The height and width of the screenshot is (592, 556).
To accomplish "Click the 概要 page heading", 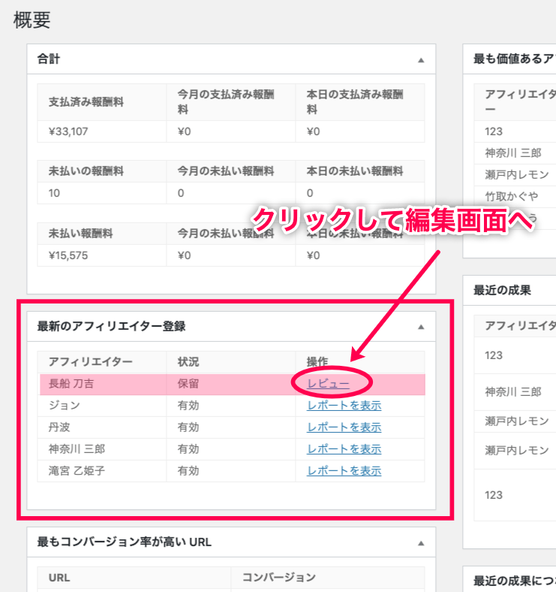I will tap(32, 20).
